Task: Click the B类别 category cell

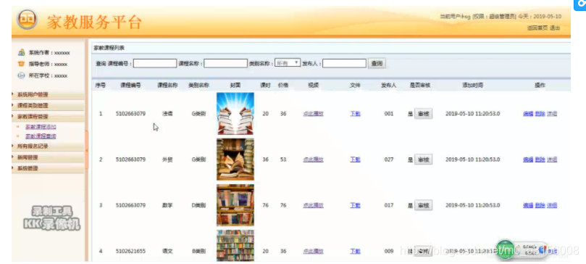Action: (198, 251)
